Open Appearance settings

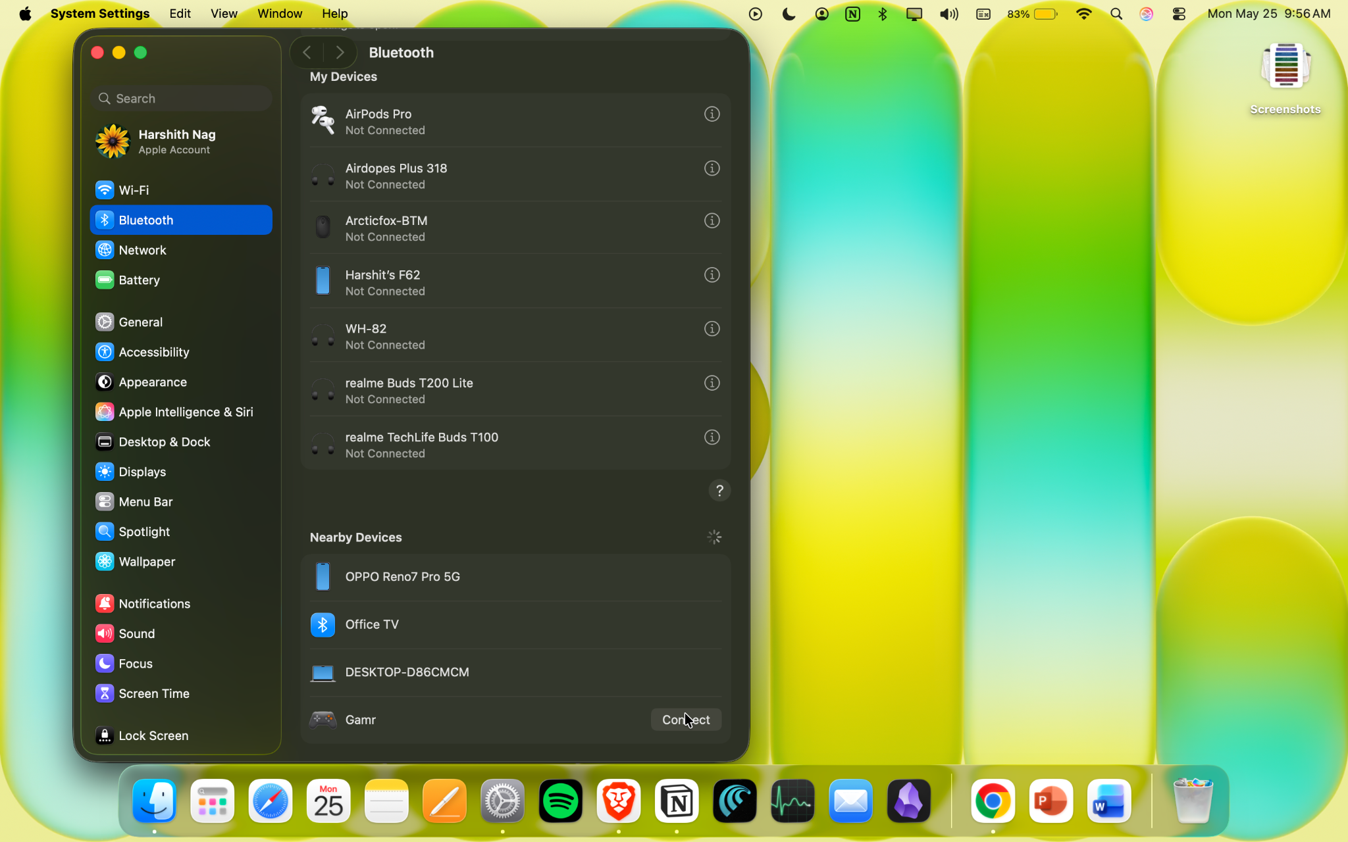tap(181, 382)
